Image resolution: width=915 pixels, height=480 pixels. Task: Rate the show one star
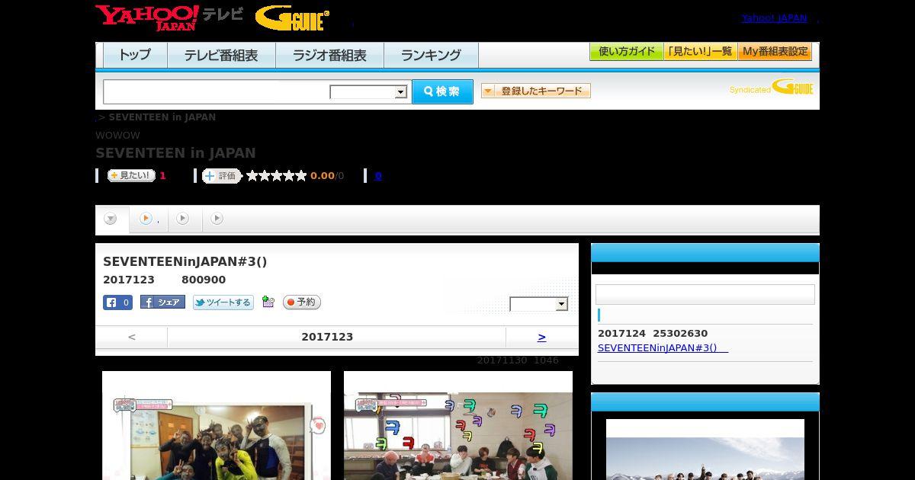[252, 175]
